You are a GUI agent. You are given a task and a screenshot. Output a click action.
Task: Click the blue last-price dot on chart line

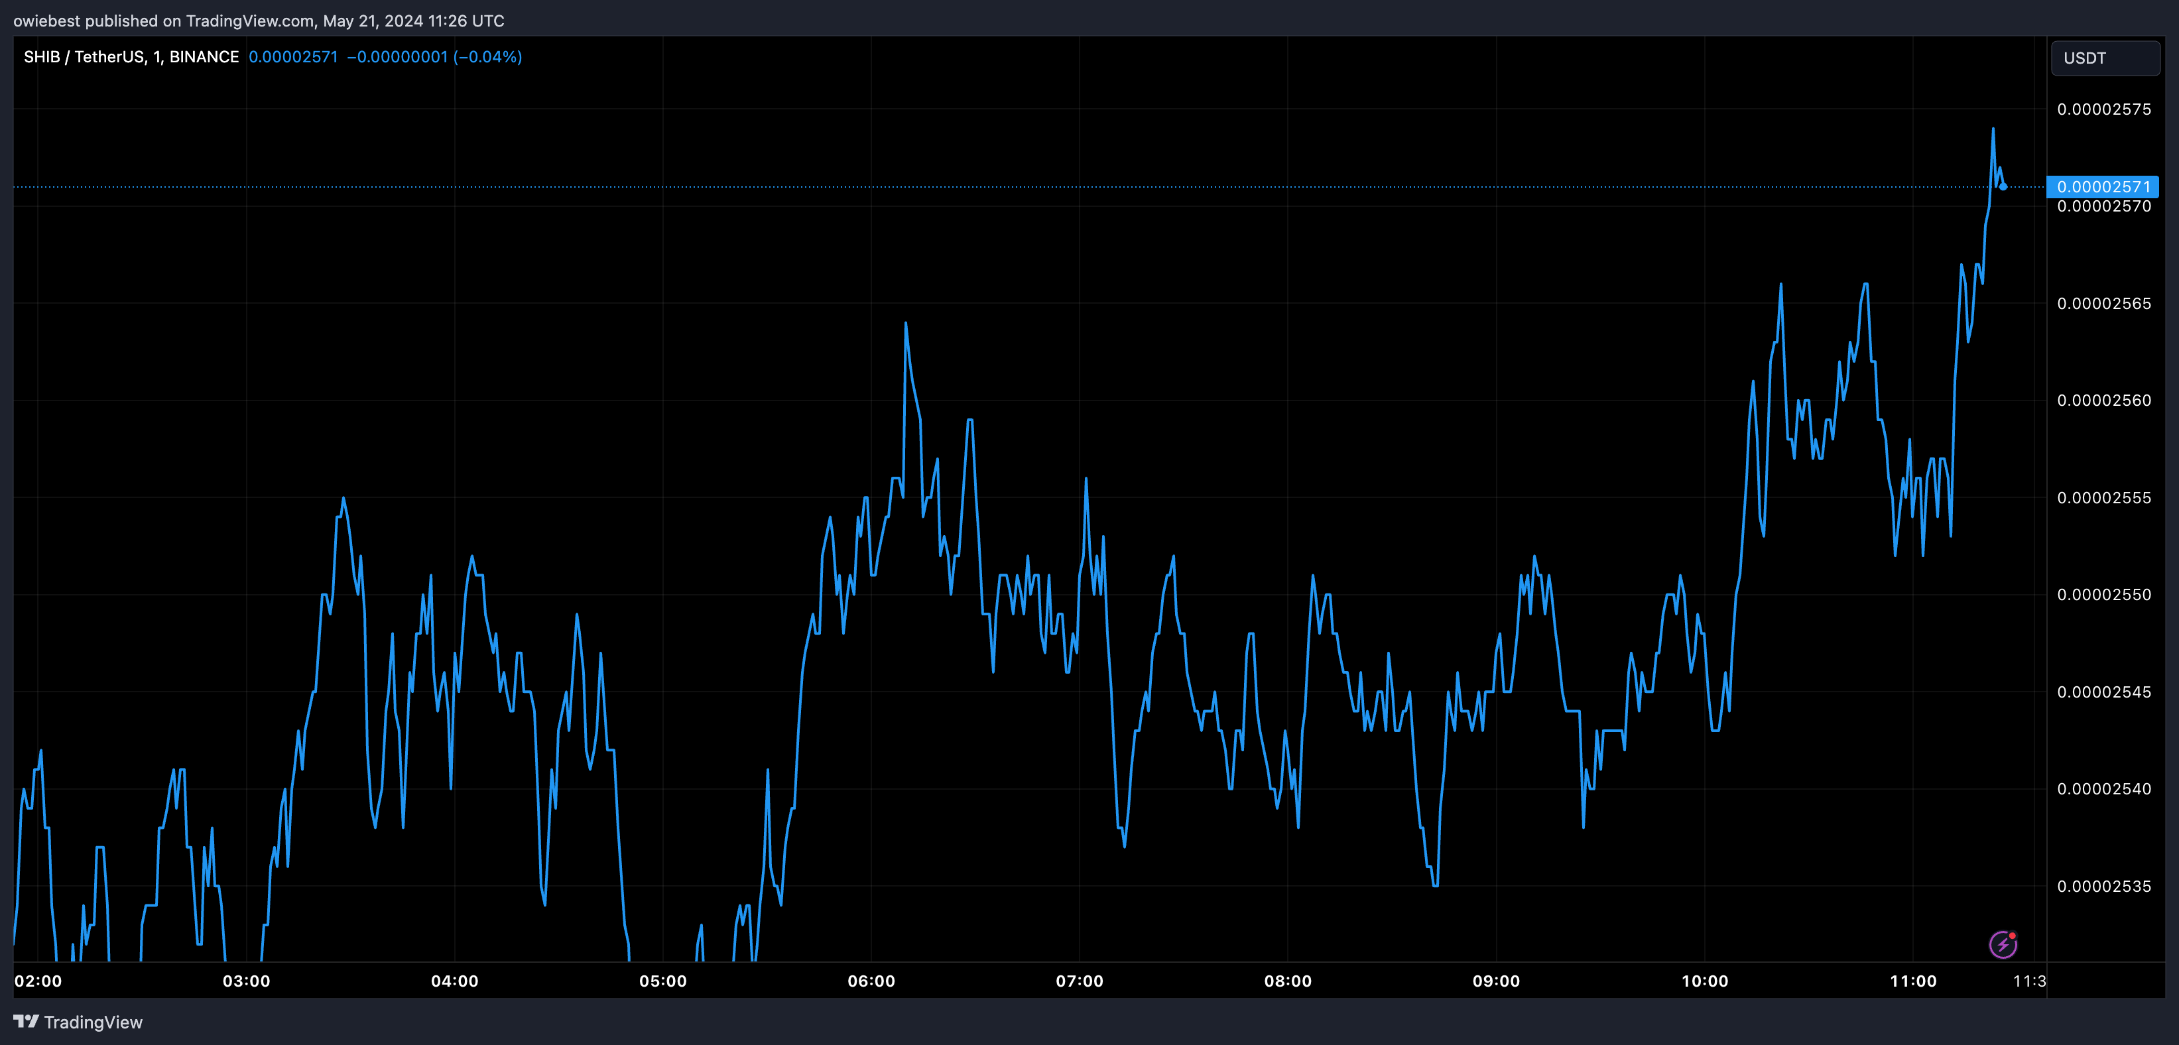tap(2002, 186)
